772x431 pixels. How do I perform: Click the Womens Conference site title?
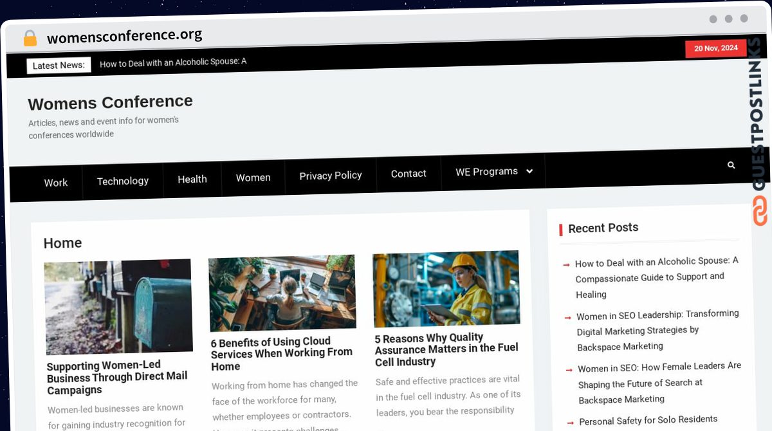pos(111,102)
